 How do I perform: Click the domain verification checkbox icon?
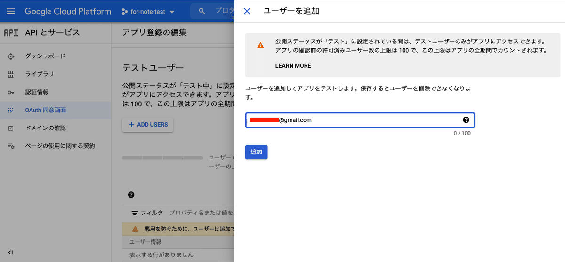tap(11, 128)
